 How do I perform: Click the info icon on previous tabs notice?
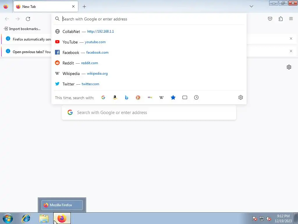[8, 51]
